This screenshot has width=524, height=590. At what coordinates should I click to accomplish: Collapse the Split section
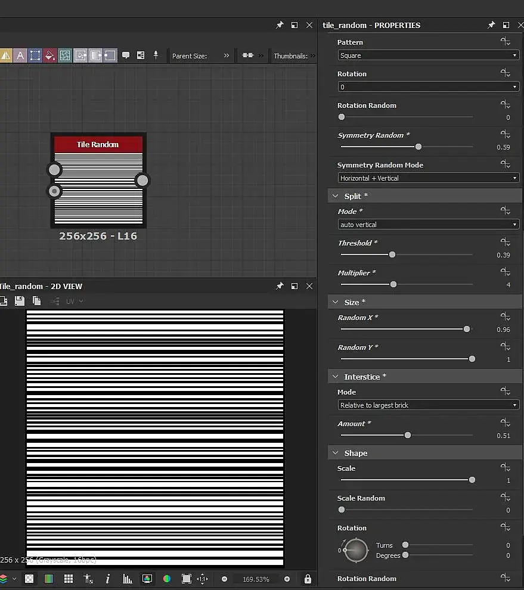point(336,196)
